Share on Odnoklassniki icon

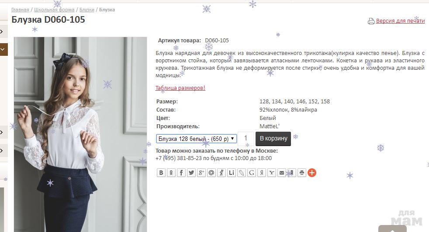point(171,173)
